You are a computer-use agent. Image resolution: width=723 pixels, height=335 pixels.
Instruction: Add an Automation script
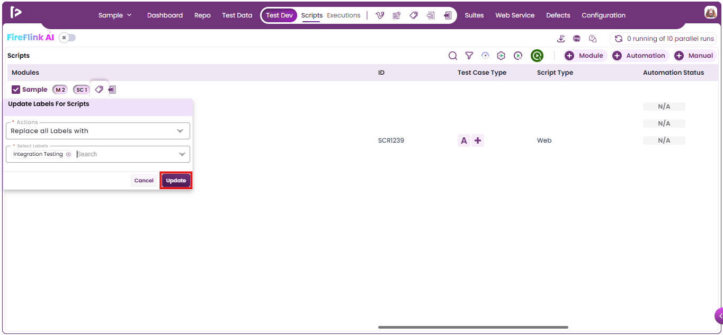click(640, 56)
